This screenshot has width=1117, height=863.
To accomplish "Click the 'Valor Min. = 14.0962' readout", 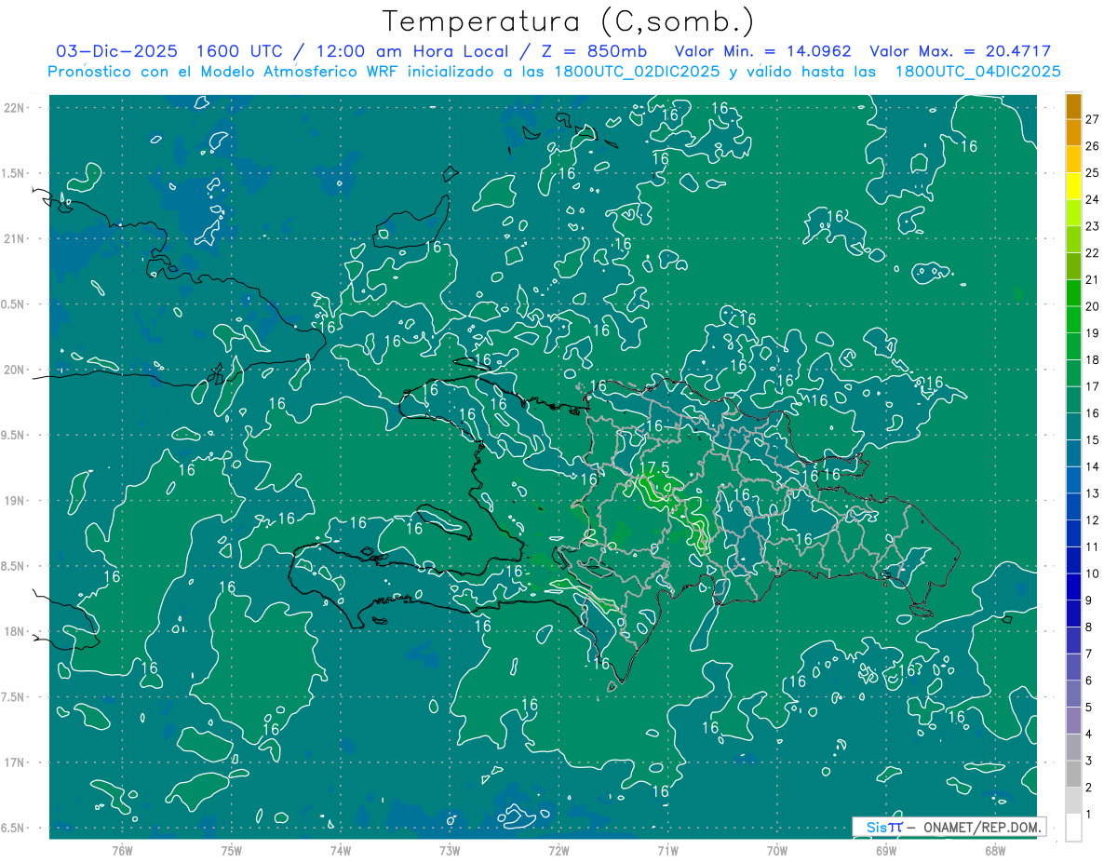I will [763, 51].
